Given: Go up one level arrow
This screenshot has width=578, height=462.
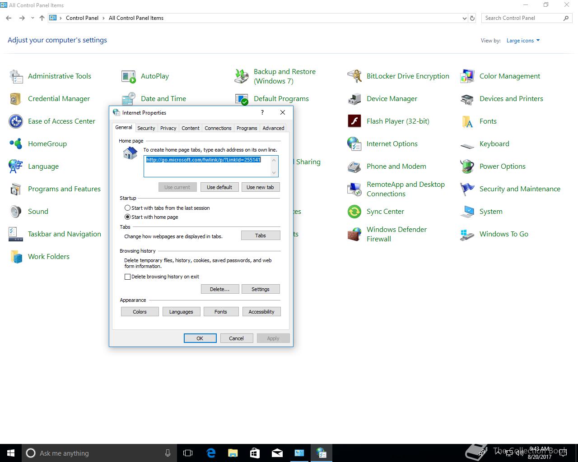Looking at the screenshot, I should 42,18.
